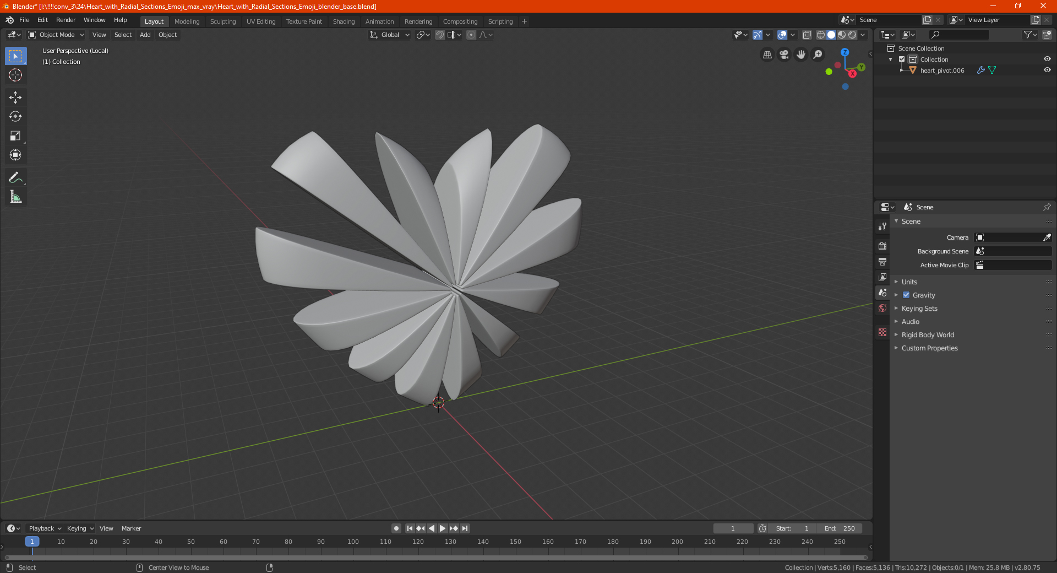Open the pivot point dropdown
The height and width of the screenshot is (573, 1057).
pyautogui.click(x=423, y=35)
